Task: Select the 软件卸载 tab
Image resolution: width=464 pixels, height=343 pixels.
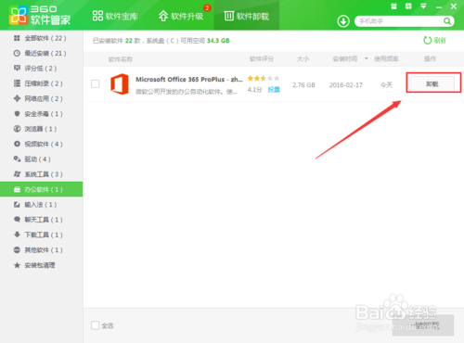Action: point(247,16)
